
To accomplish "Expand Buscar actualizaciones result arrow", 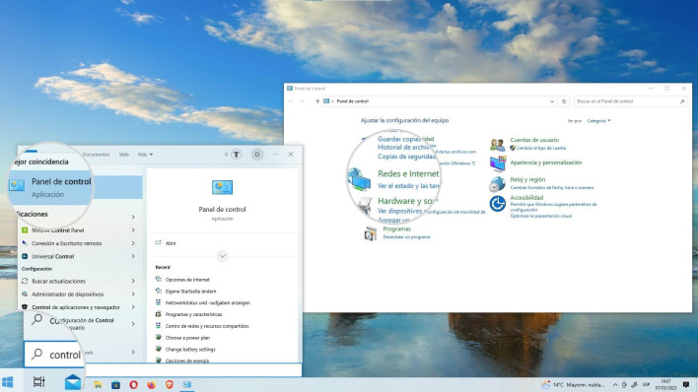I will (133, 282).
